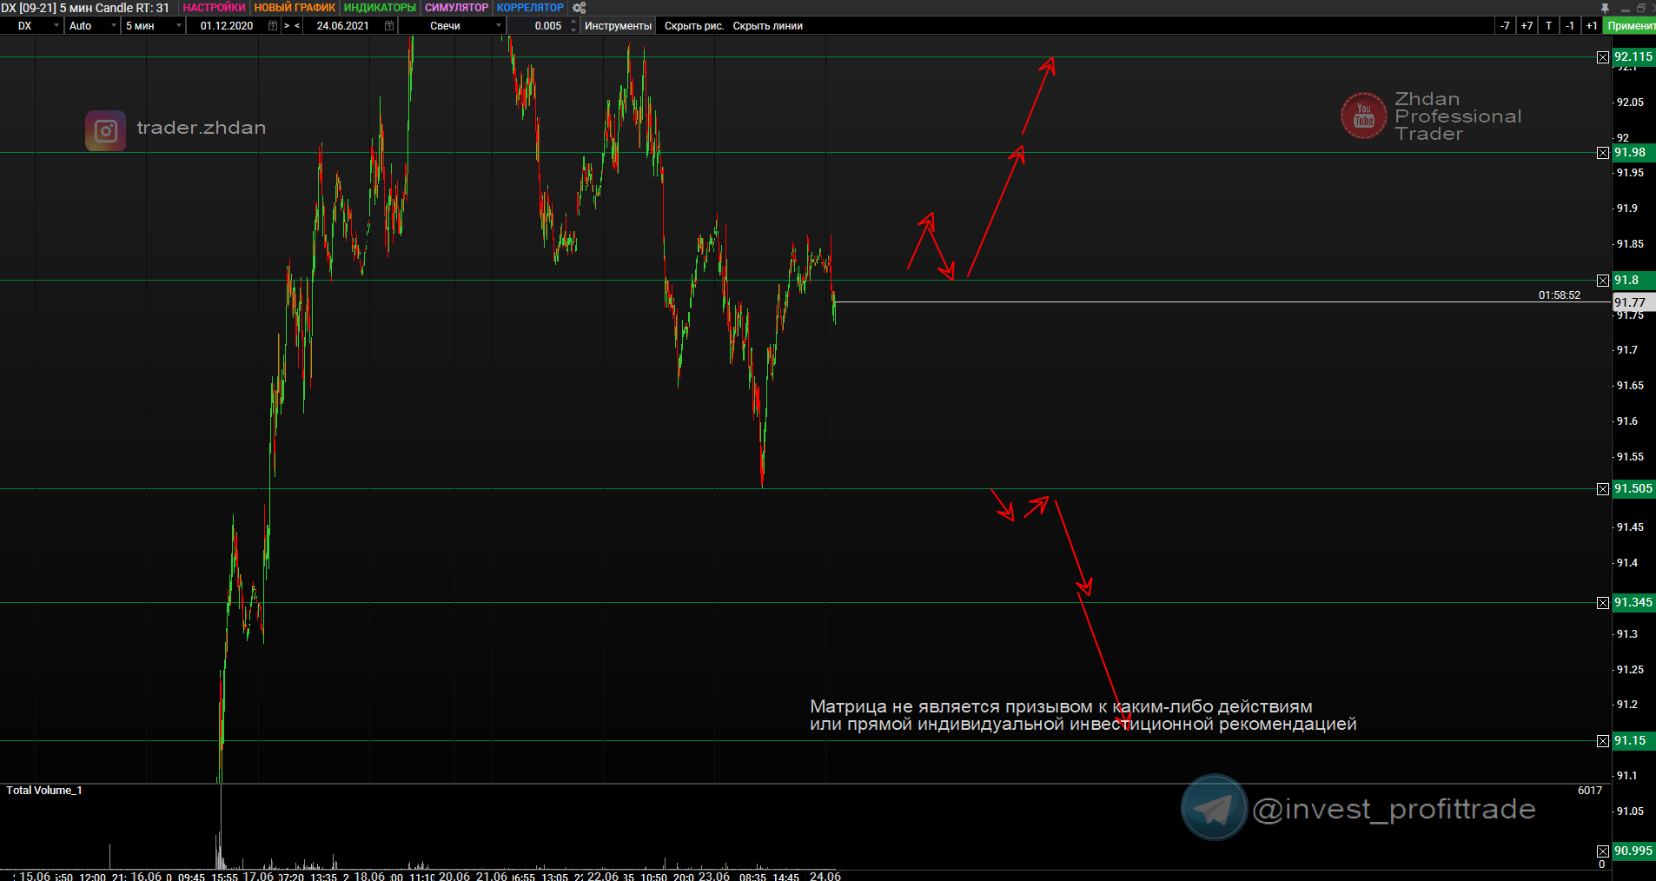Image resolution: width=1656 pixels, height=881 pixels.
Task: Click the -7 days button
Action: 1505,26
